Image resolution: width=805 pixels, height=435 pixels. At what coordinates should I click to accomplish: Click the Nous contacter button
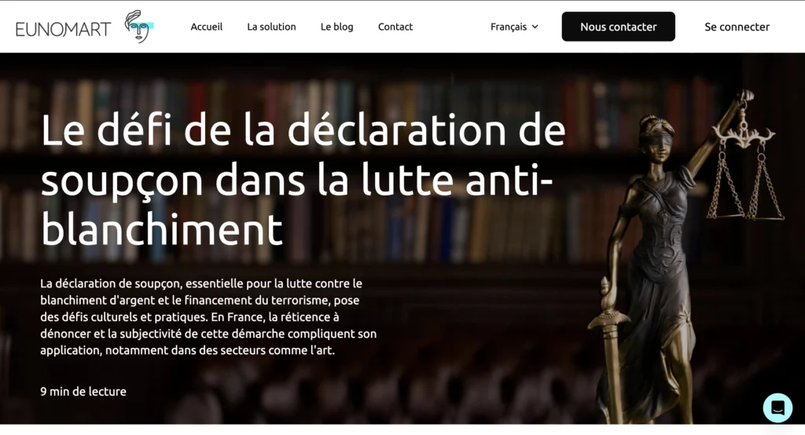pyautogui.click(x=618, y=27)
